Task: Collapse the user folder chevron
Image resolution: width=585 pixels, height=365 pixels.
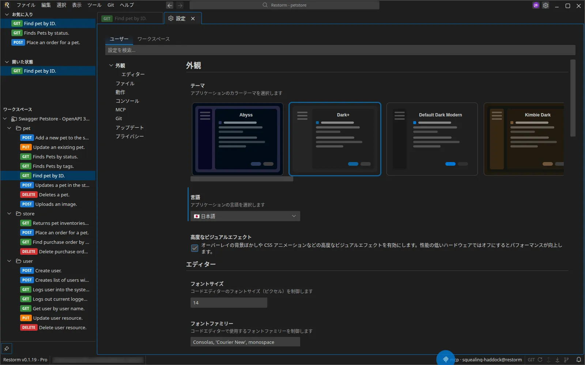Action: (9, 261)
